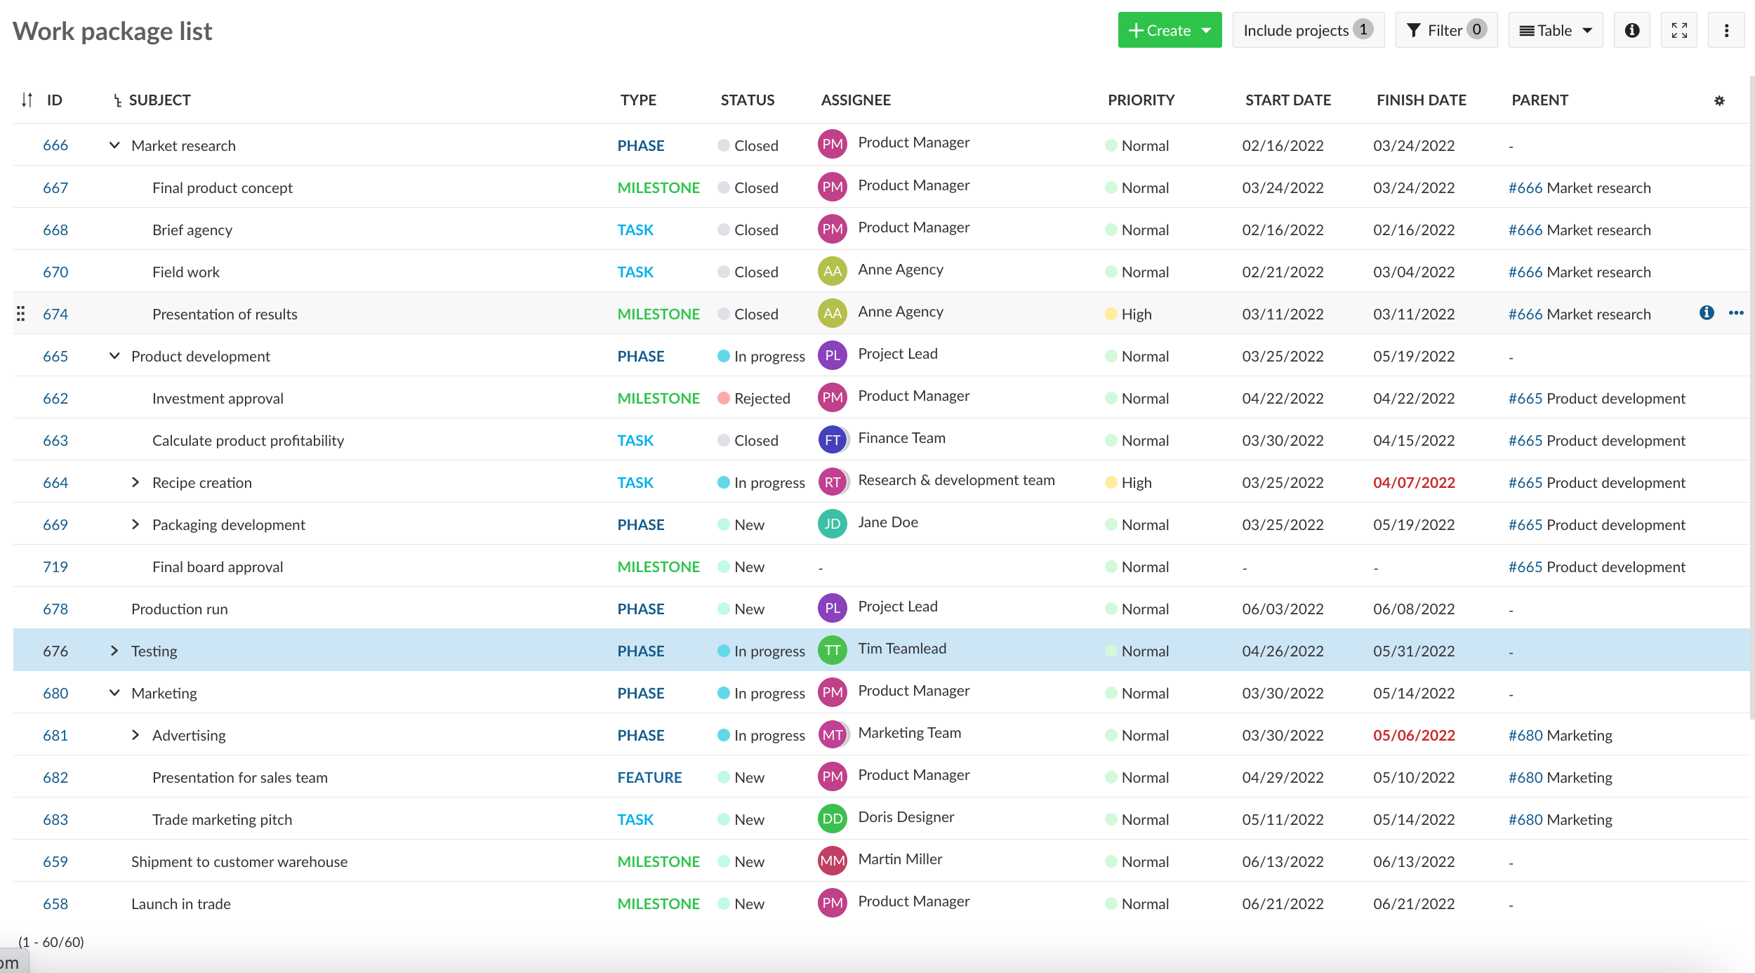Screen dimensions: 1755x973
Task: Open details info icon on row 674
Action: pos(1707,313)
